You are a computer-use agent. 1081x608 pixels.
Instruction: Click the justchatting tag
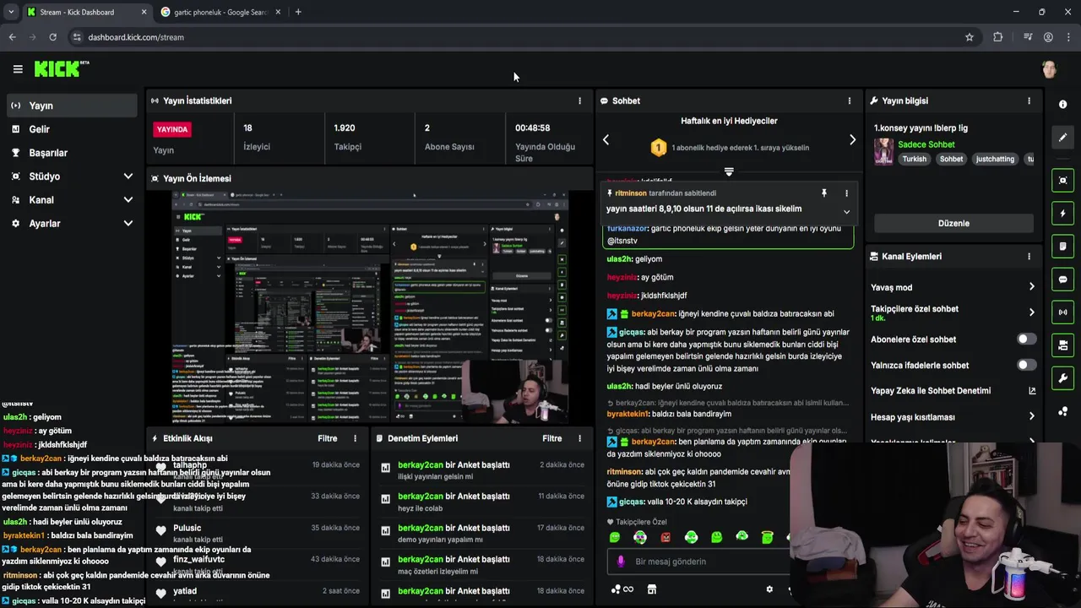995,159
